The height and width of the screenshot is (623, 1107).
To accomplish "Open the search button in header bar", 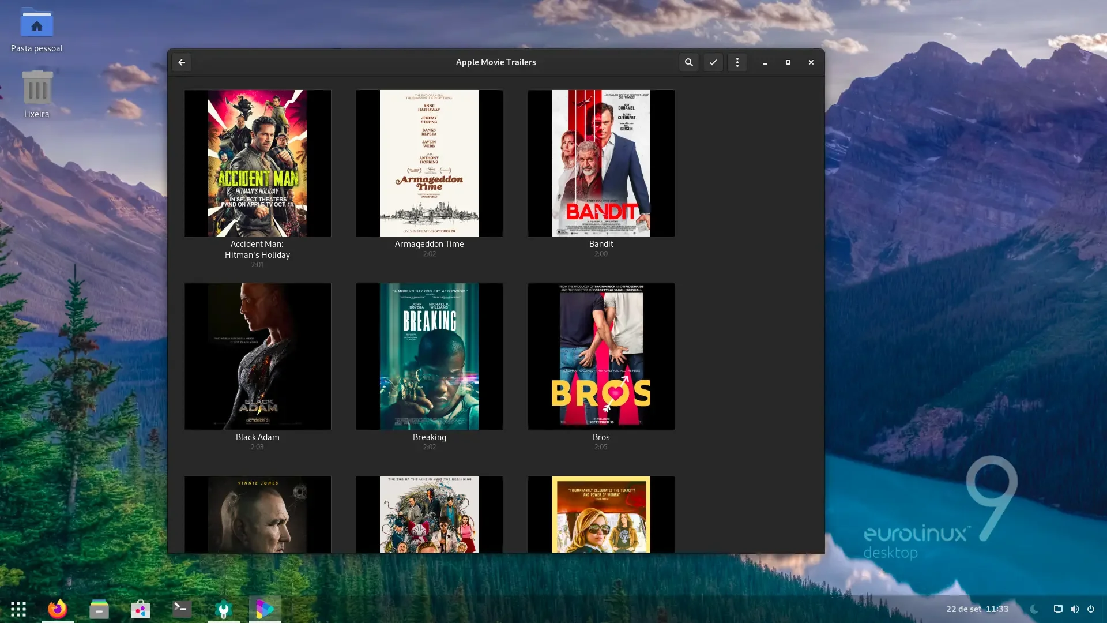I will pos(689,62).
